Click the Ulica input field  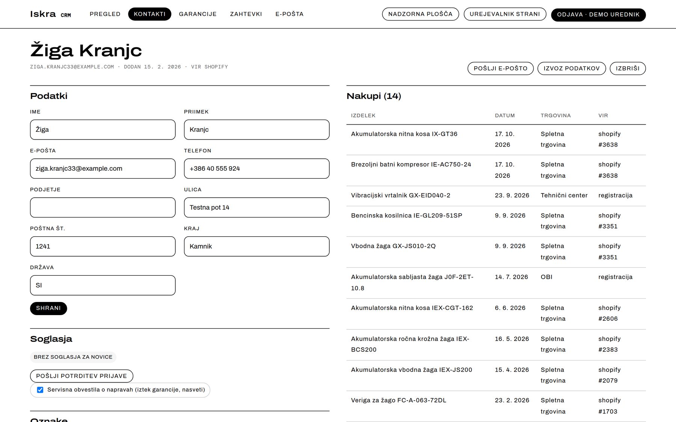[257, 207]
